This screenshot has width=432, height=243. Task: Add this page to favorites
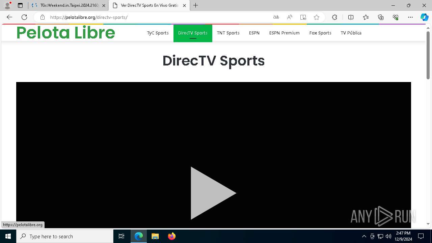point(317,17)
